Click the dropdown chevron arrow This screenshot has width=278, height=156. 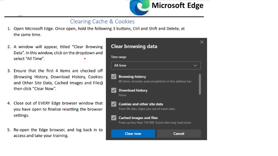tap(195, 65)
